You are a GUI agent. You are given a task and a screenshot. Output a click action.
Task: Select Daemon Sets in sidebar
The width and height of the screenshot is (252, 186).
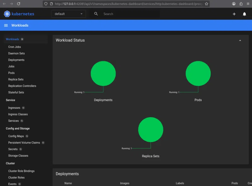tap(16, 54)
